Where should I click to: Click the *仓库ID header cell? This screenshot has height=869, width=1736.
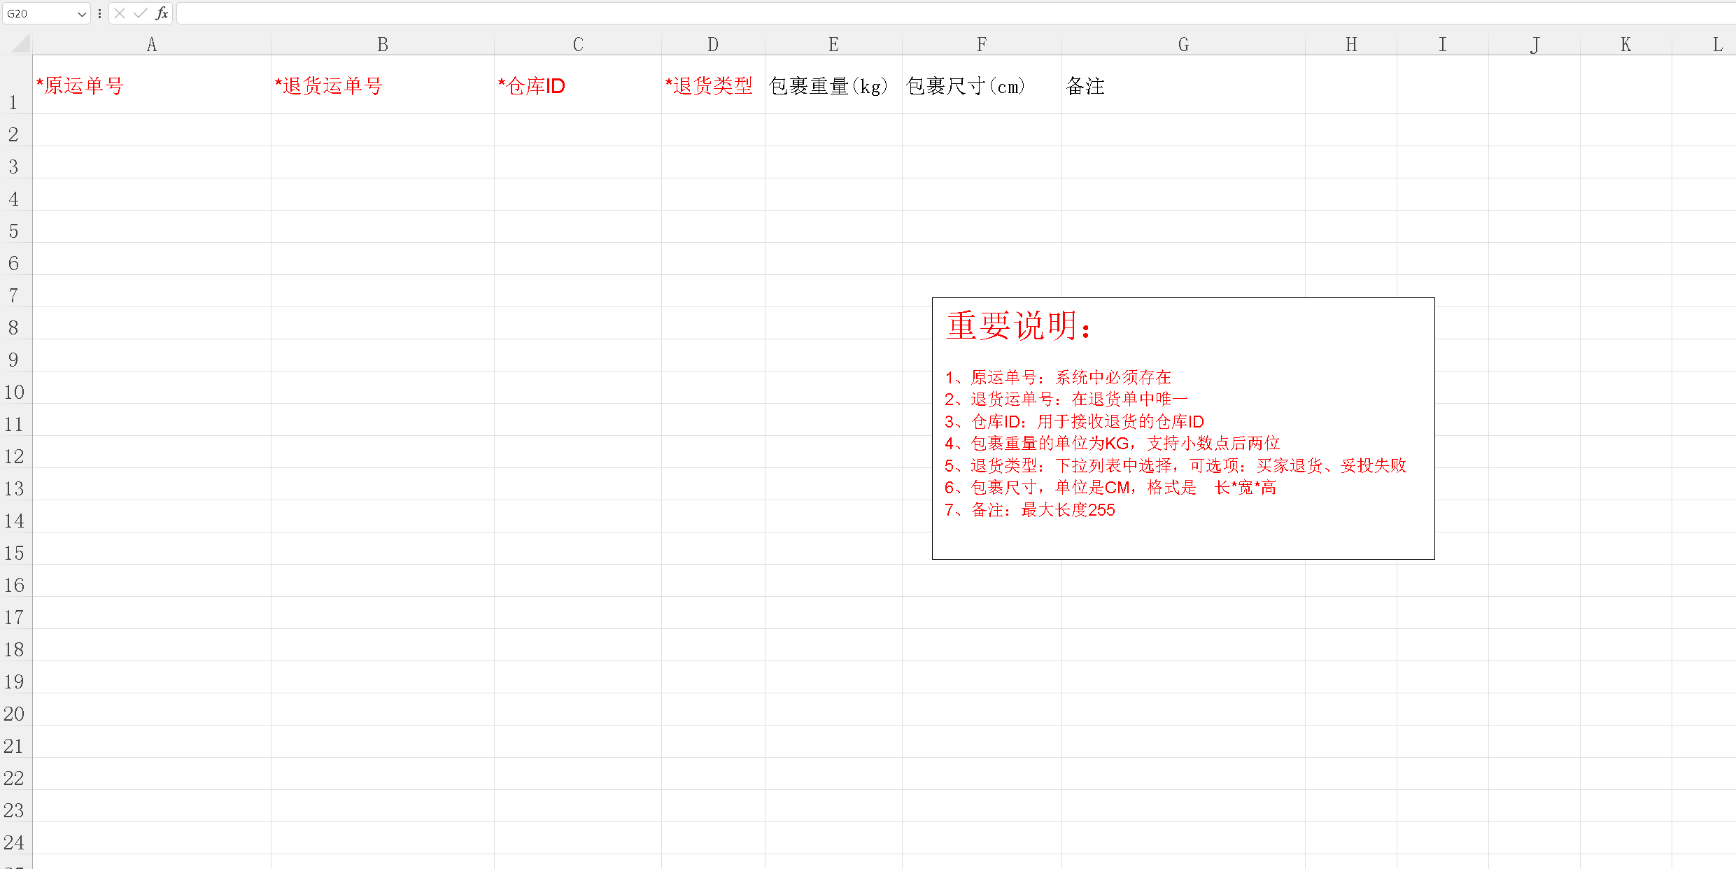578,85
